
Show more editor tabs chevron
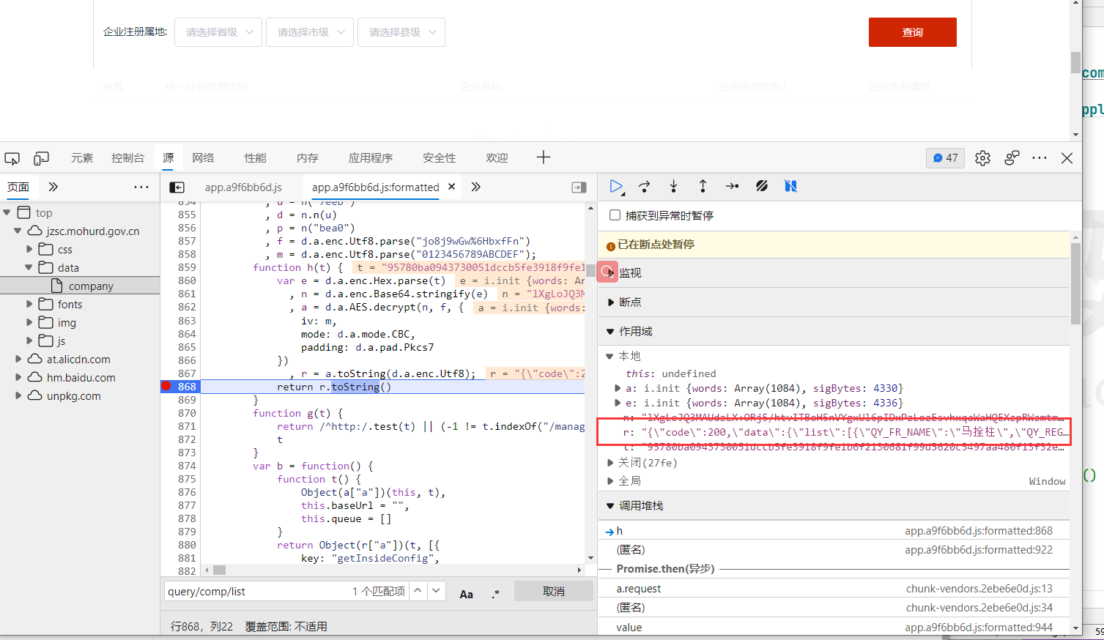(x=476, y=187)
